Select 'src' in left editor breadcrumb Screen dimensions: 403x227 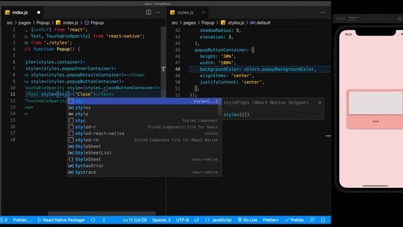click(10, 23)
